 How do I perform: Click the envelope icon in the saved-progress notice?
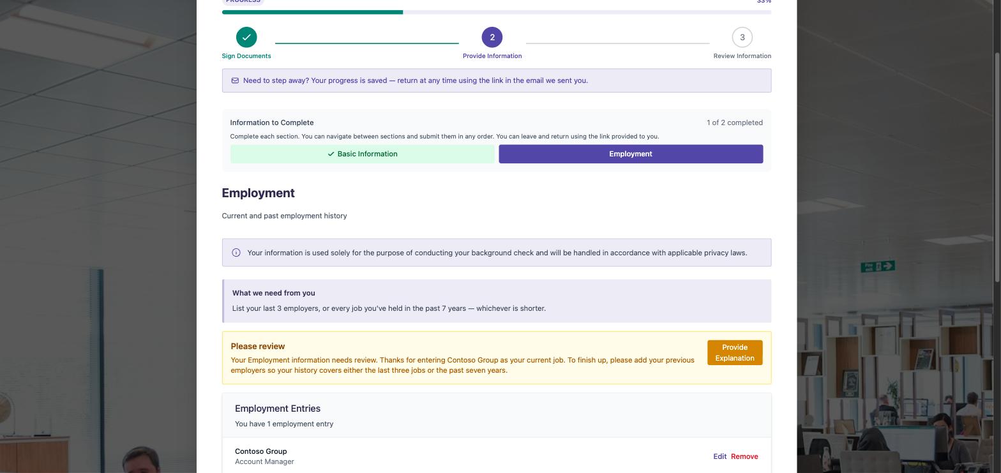click(235, 80)
